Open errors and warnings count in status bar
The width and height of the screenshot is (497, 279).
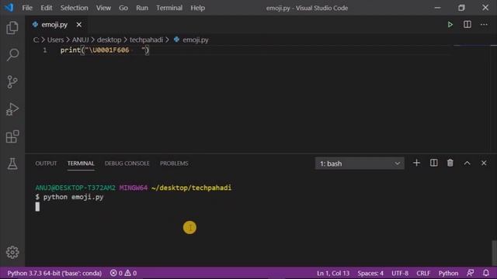click(x=123, y=273)
